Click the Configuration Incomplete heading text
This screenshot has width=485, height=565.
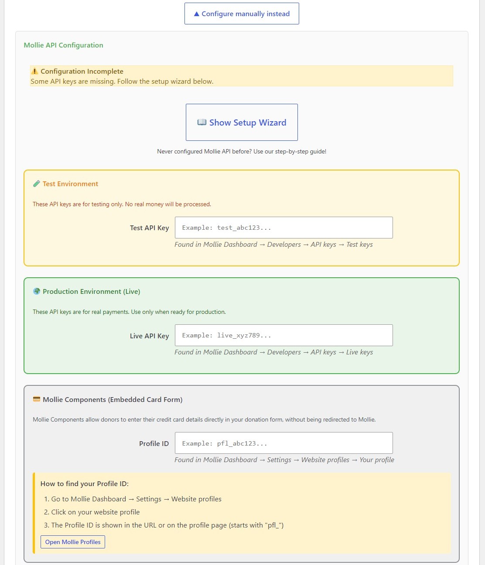[x=82, y=71]
